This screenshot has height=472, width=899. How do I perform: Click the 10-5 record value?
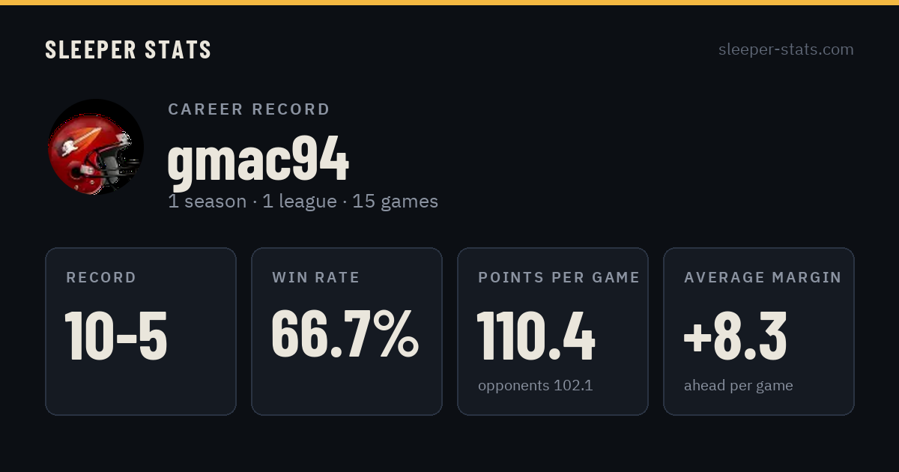(x=116, y=335)
